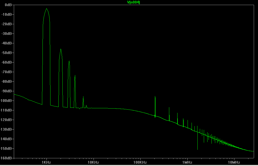258x166 pixels.
Task: Click the 1KHz frequency axis label
Action: [46, 162]
